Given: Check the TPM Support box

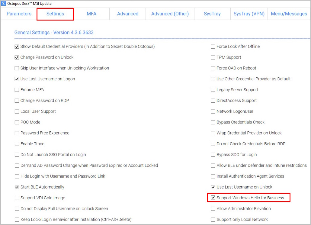Looking at the screenshot, I should click(x=213, y=58).
